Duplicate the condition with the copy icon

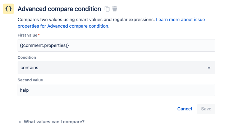pyautogui.click(x=107, y=9)
